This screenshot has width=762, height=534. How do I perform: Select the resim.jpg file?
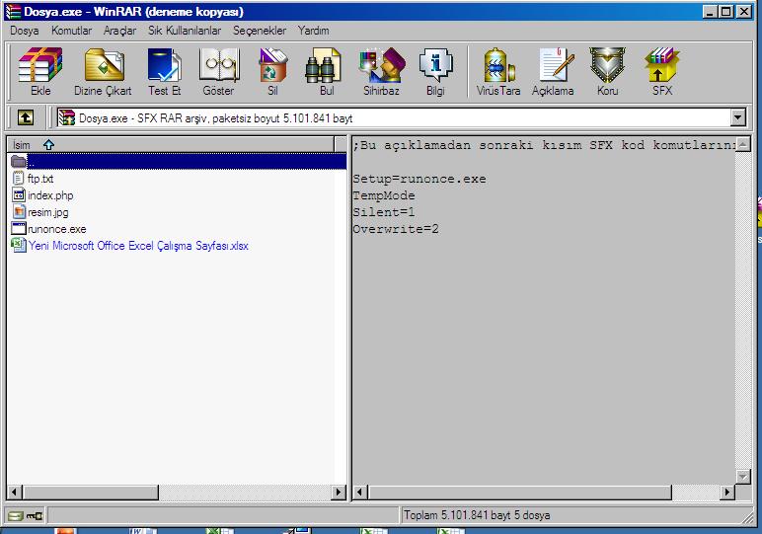pos(48,212)
